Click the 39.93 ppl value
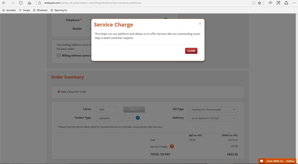 [192, 140]
